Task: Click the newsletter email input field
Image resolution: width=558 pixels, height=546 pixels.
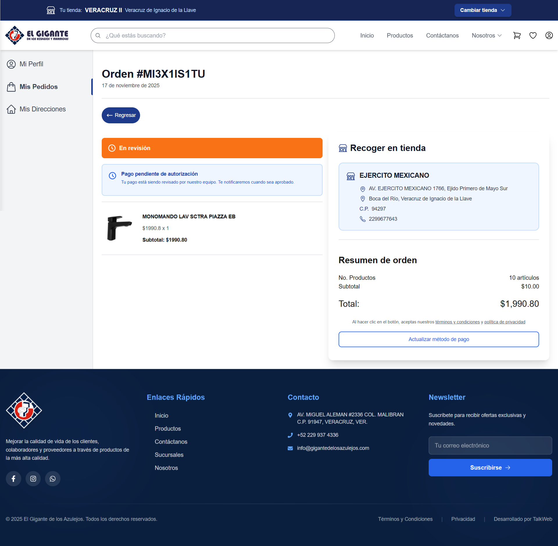Action: click(490, 445)
